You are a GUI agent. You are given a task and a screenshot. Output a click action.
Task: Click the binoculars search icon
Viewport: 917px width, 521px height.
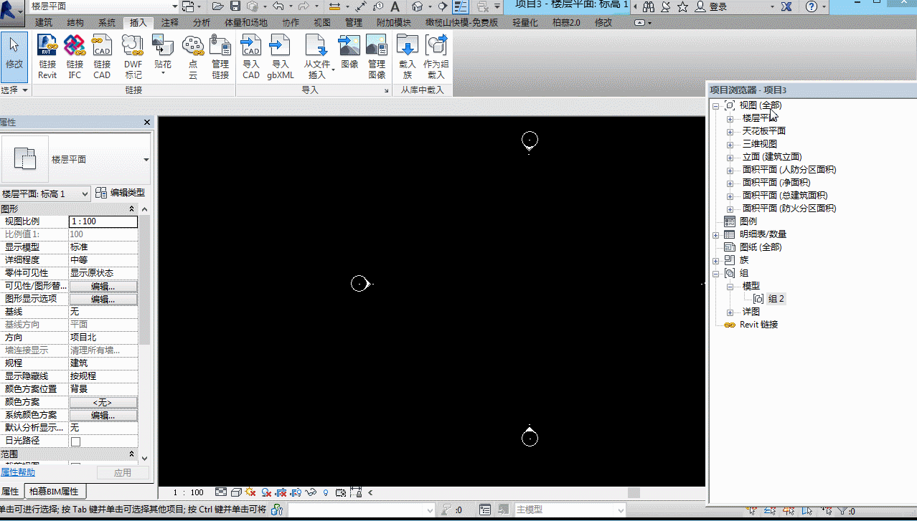tap(648, 6)
